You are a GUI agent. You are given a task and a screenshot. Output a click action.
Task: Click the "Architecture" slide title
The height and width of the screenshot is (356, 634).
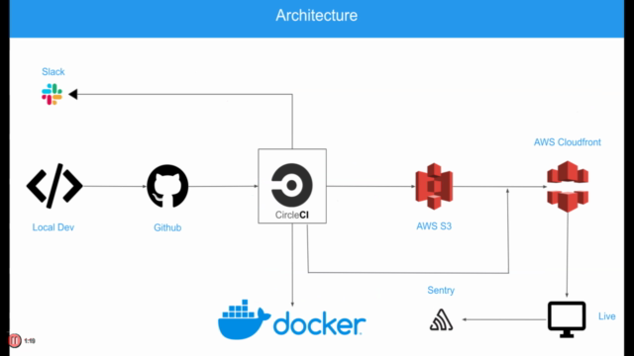(317, 16)
